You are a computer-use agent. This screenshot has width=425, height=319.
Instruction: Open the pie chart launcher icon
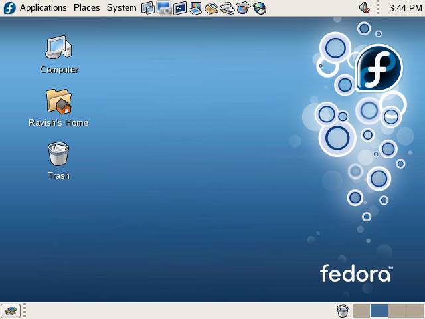pyautogui.click(x=243, y=8)
